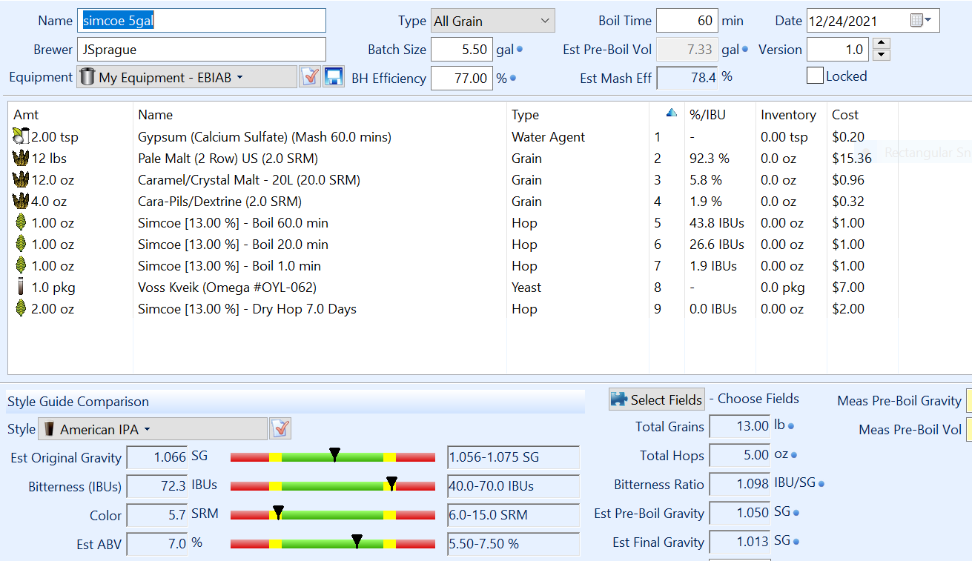Click the Est Original Gravity range slider
Viewport: 972px width, 561px height.
pos(333,457)
